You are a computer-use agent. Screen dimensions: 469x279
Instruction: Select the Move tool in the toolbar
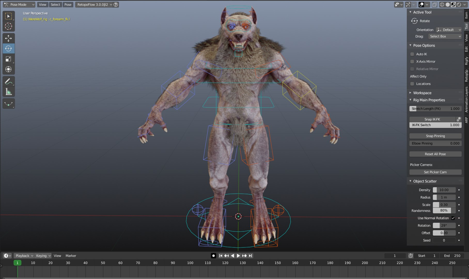(x=9, y=38)
